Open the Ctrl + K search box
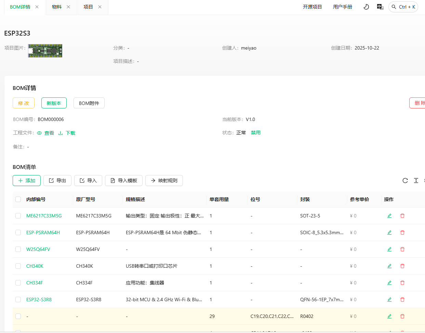 [x=403, y=7]
